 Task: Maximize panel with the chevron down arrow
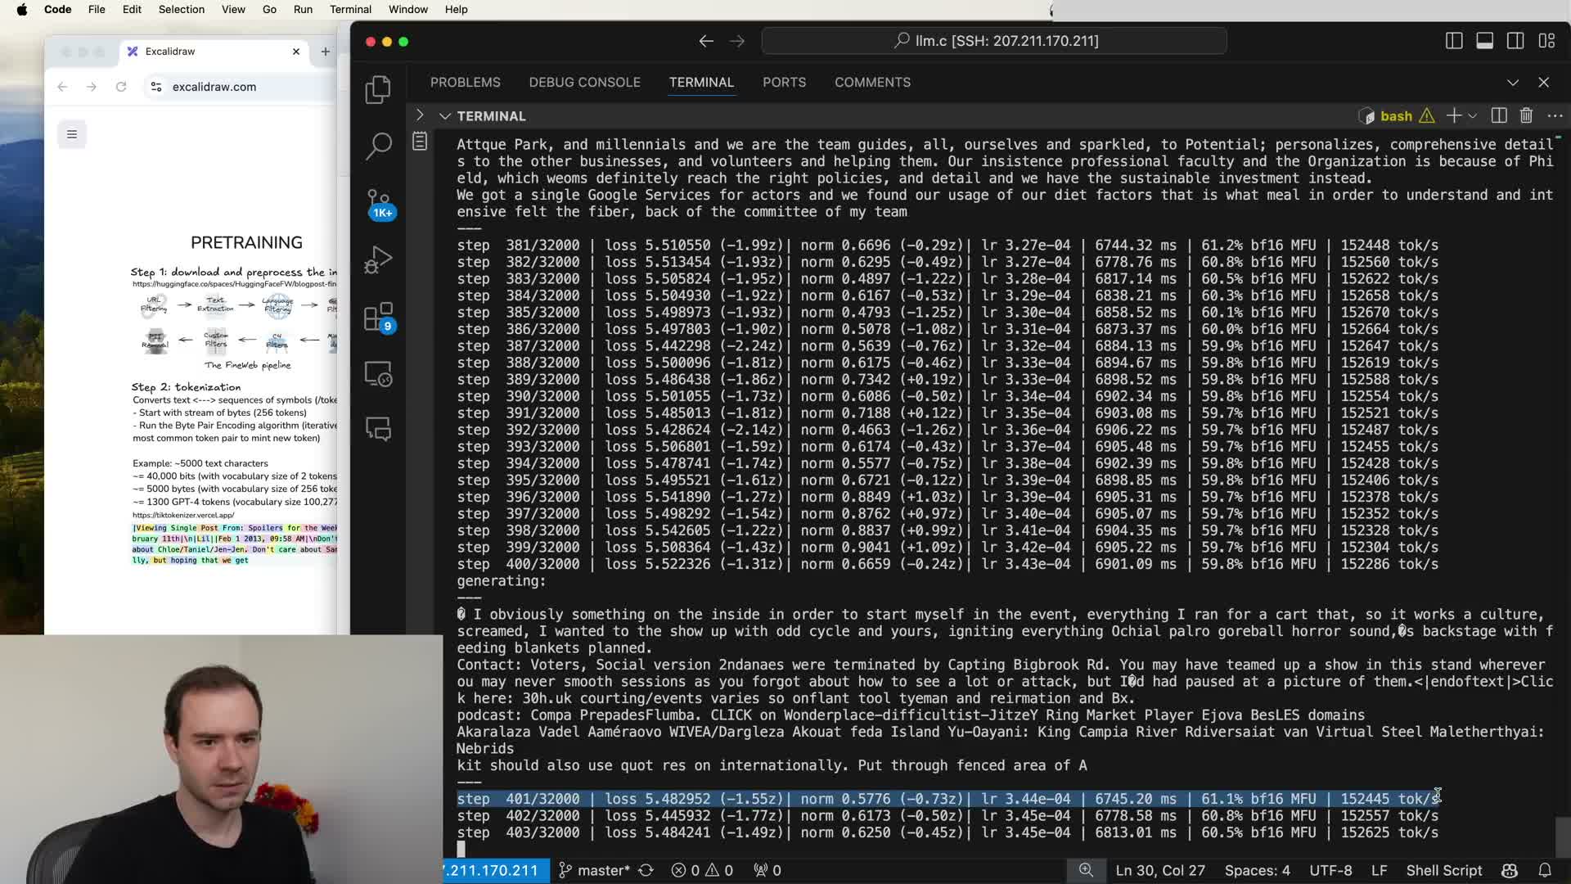point(1512,83)
